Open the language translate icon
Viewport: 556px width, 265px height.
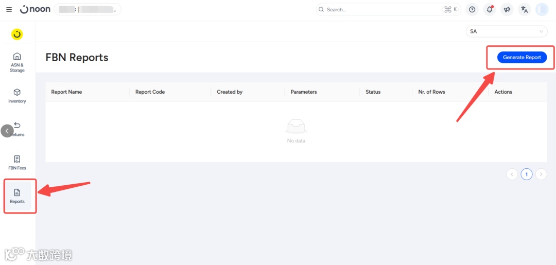click(525, 10)
